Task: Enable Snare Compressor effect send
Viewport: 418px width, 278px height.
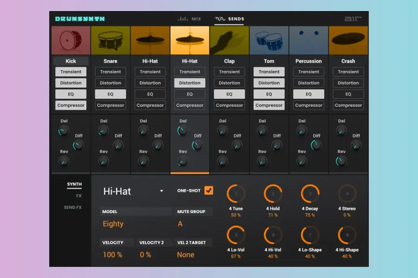Action: [111, 105]
